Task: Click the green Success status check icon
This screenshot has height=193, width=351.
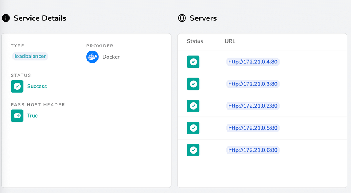Action: tap(17, 86)
